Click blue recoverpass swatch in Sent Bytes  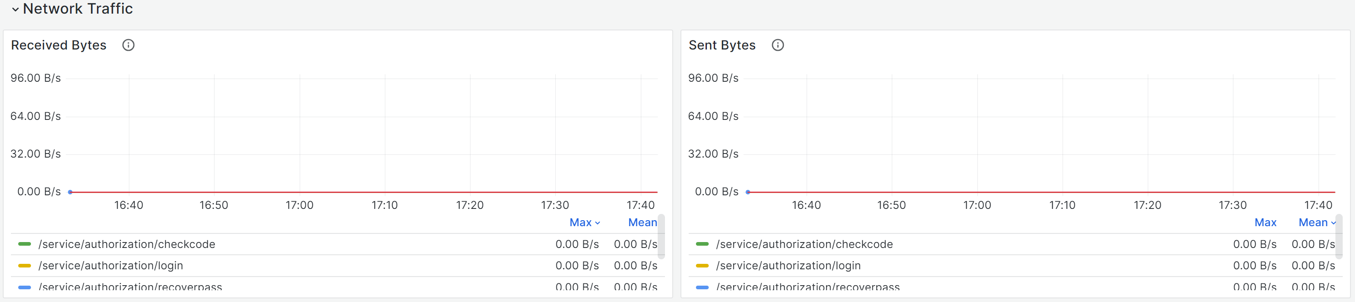point(702,287)
